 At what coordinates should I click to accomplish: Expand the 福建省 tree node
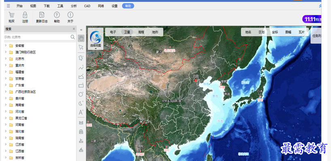pos(6,72)
